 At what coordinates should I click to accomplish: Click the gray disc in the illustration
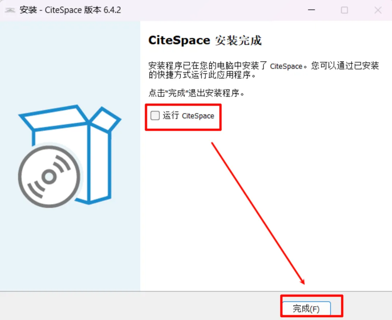pyautogui.click(x=49, y=177)
